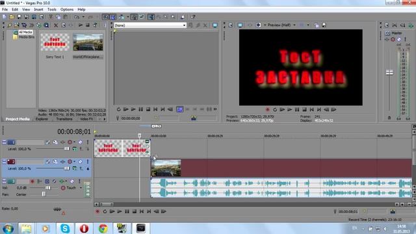
Task: Solo video track 2
Action: click(88, 162)
